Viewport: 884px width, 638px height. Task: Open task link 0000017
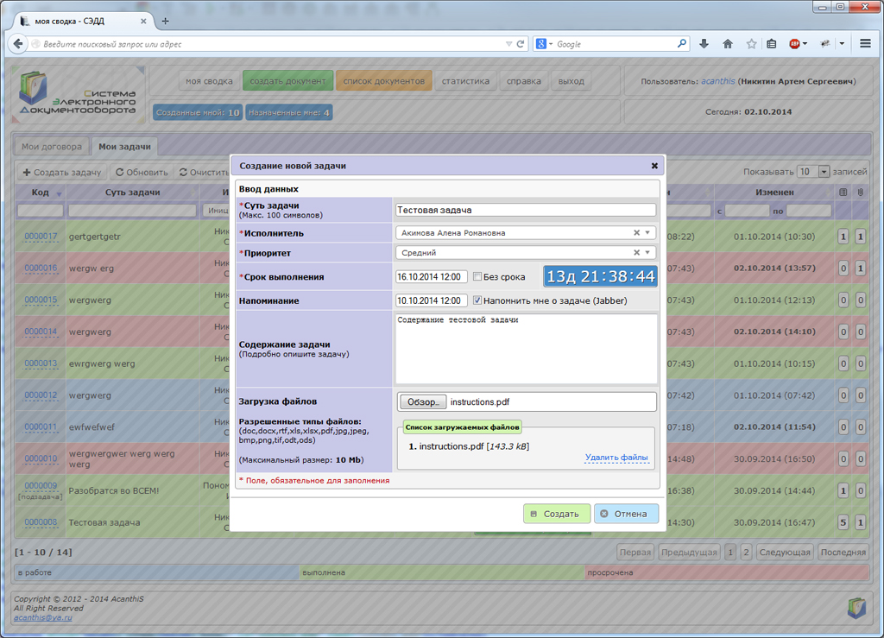[41, 237]
